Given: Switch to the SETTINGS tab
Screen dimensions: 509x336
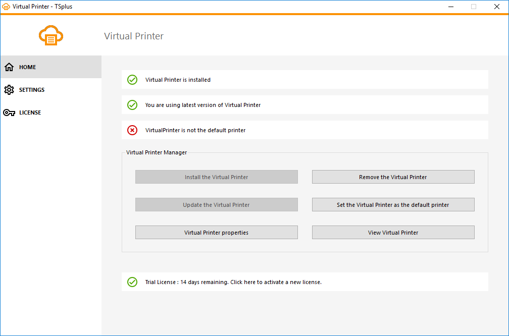Looking at the screenshot, I should 30,89.
